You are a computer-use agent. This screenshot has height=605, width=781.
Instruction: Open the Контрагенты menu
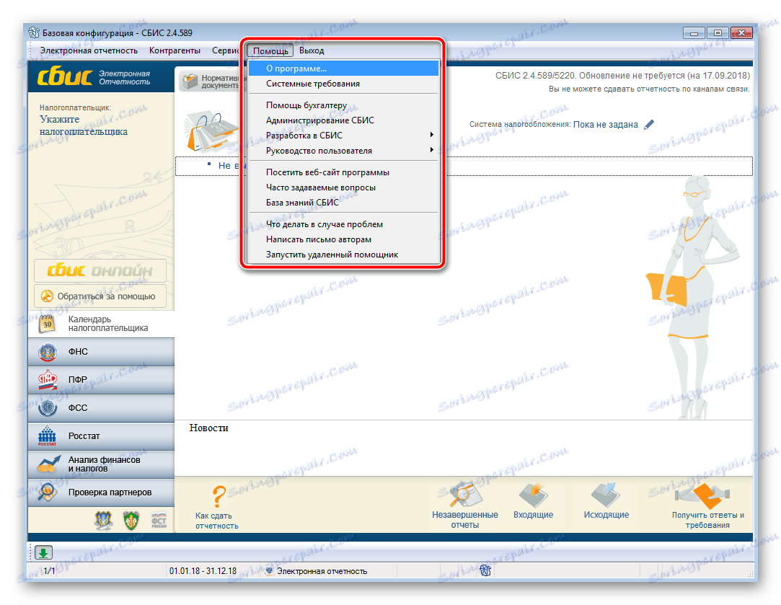coord(175,50)
